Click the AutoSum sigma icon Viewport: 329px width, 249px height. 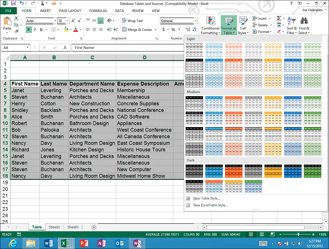pyautogui.click(x=279, y=19)
